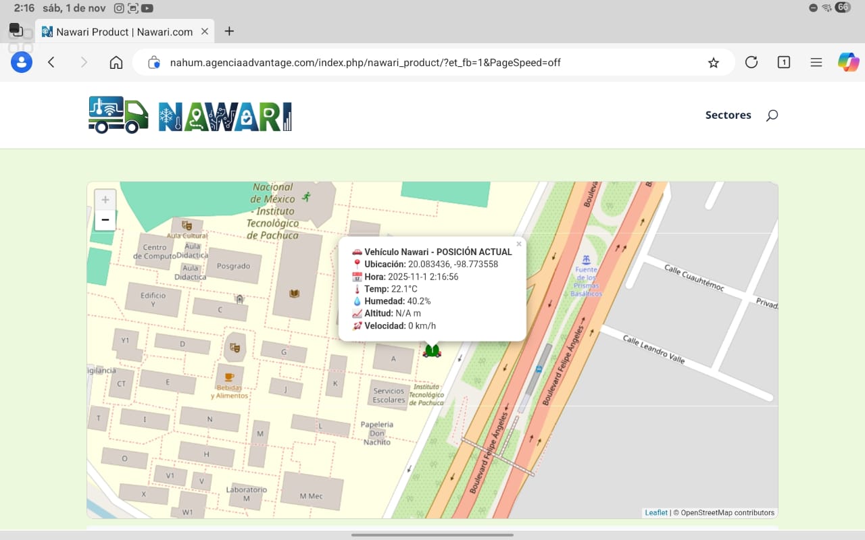Open the Leaflet attribution link
This screenshot has height=540, width=865.
(656, 513)
